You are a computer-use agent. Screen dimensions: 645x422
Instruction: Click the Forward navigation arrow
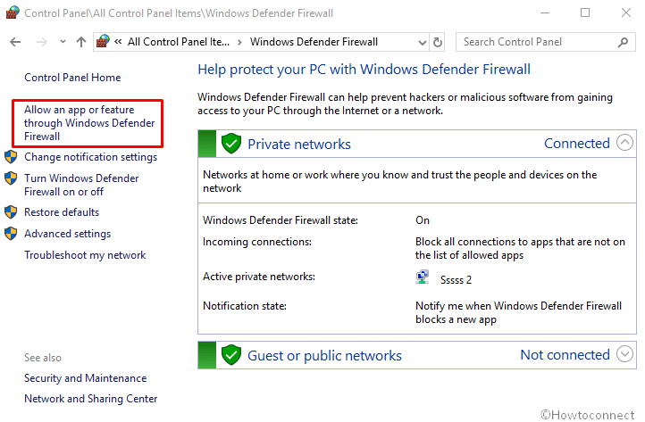coord(42,42)
